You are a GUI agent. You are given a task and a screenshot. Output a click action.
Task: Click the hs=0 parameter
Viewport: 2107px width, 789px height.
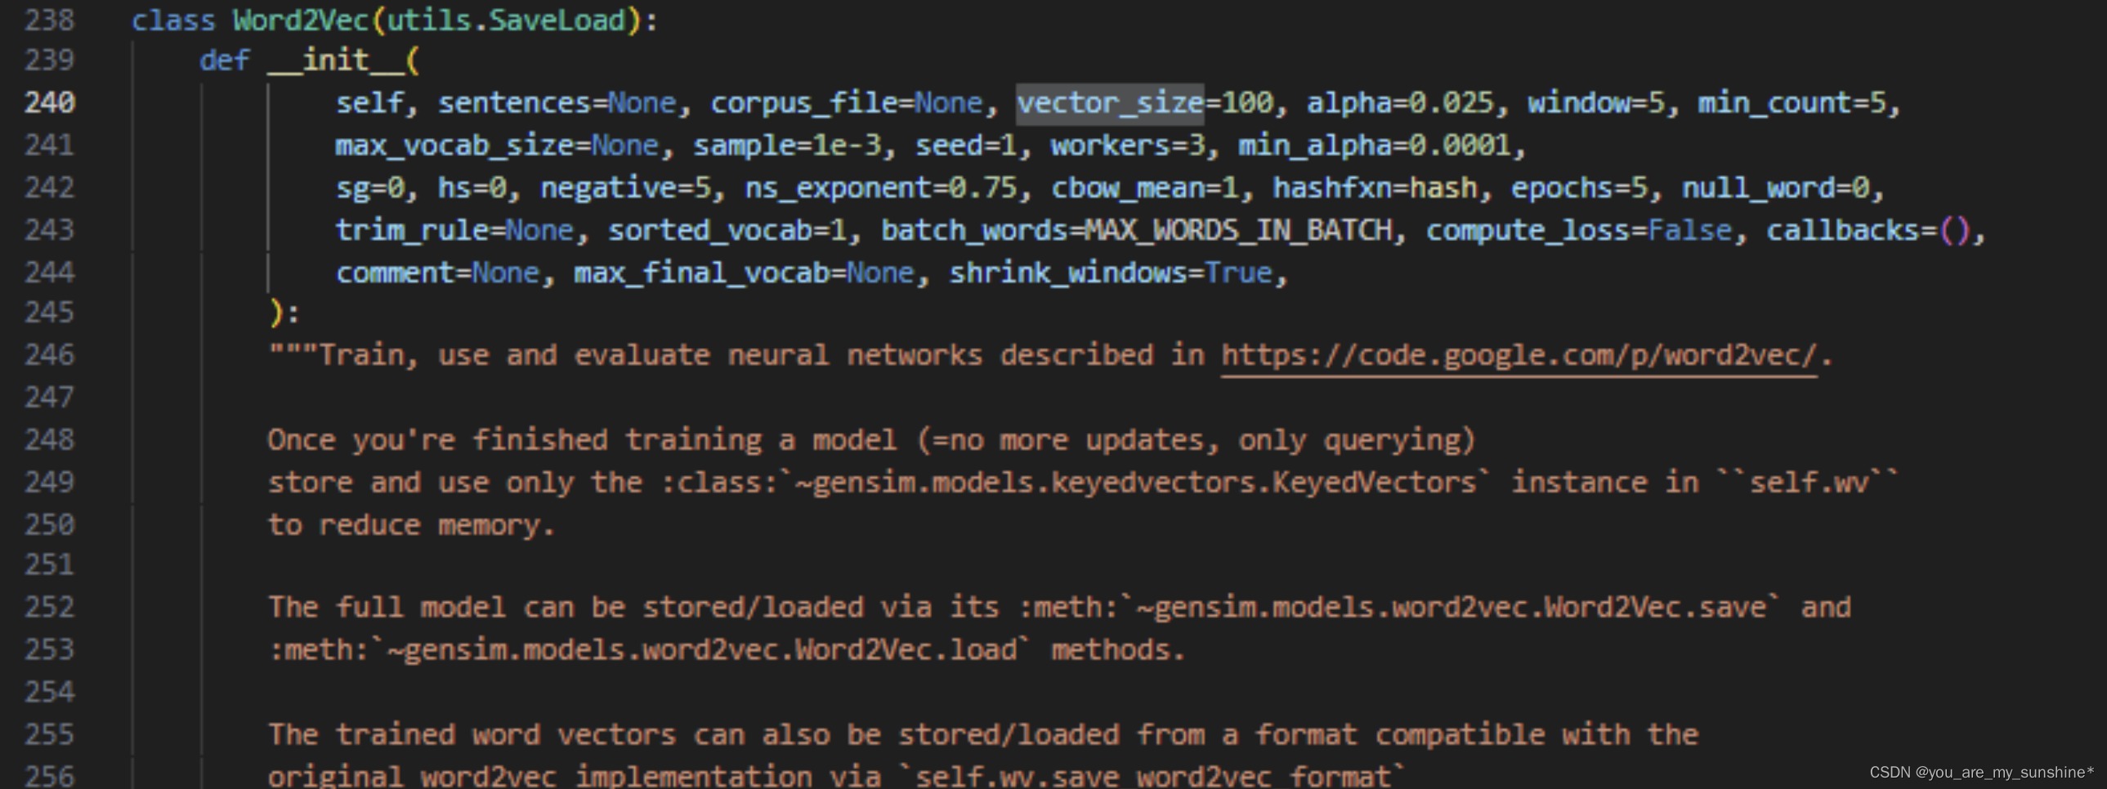click(x=472, y=188)
